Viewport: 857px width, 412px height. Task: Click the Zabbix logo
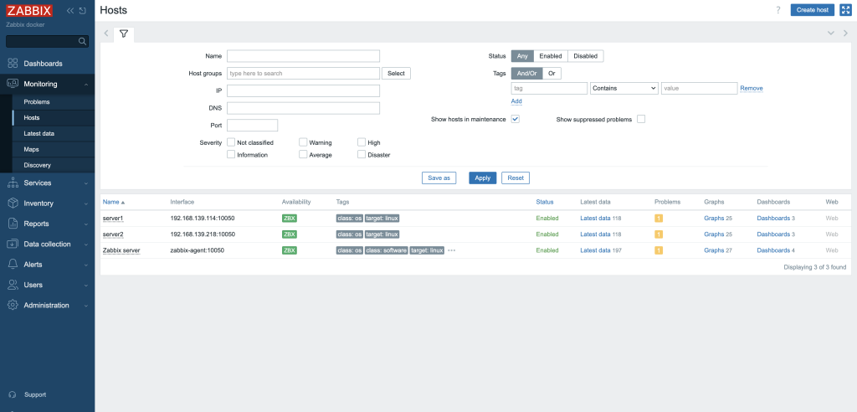pyautogui.click(x=29, y=11)
